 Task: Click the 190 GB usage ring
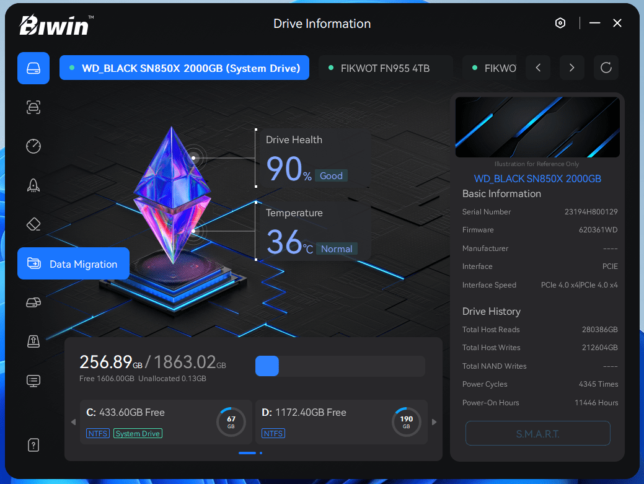(406, 422)
